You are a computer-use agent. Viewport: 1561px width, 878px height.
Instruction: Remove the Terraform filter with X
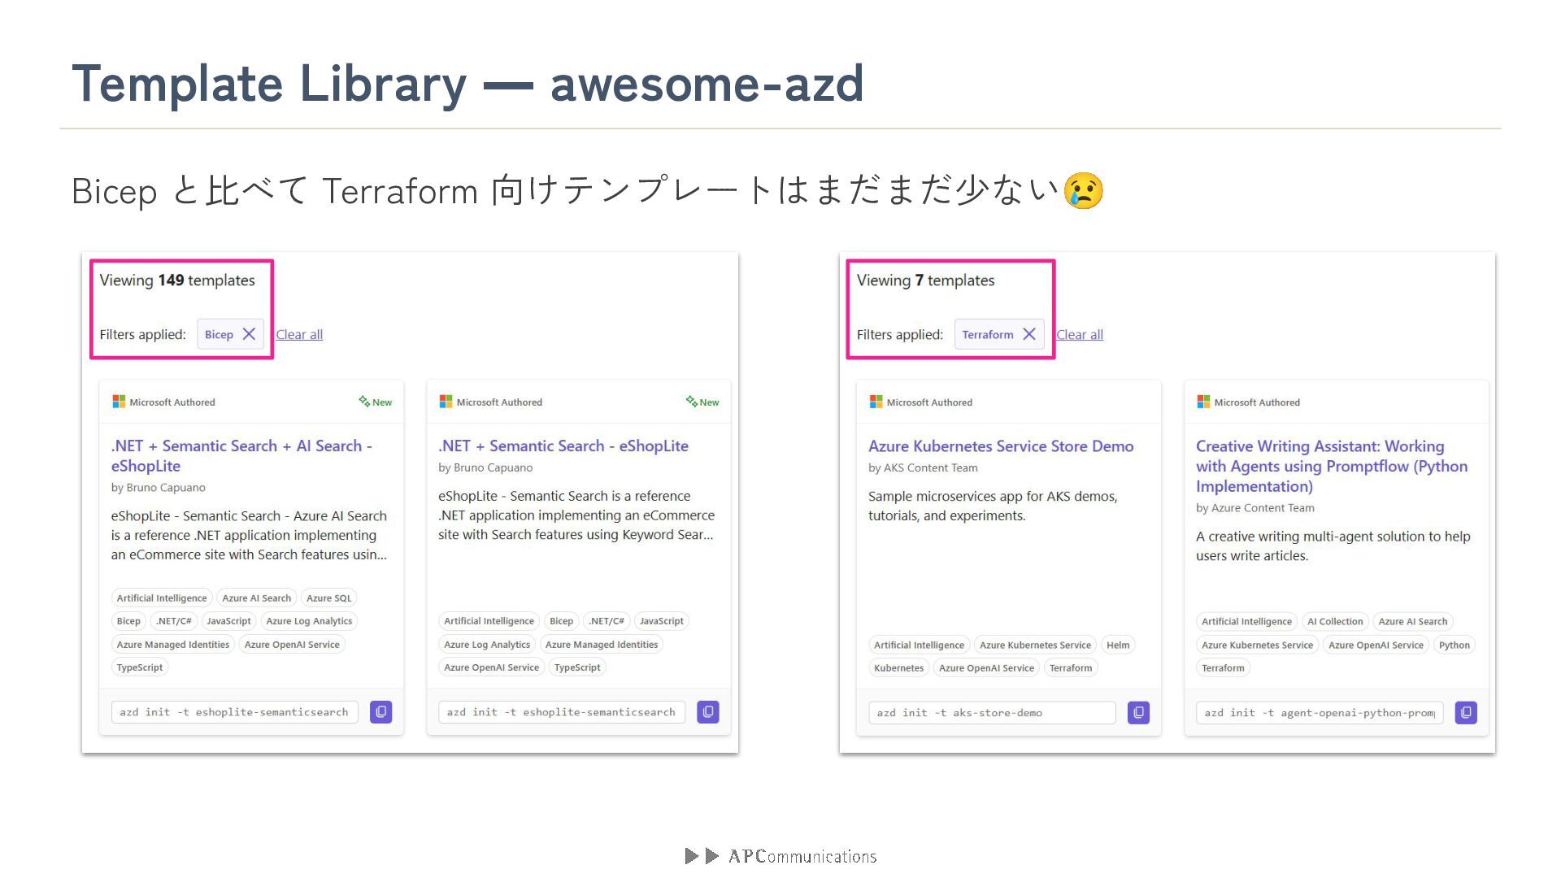[x=1028, y=334]
